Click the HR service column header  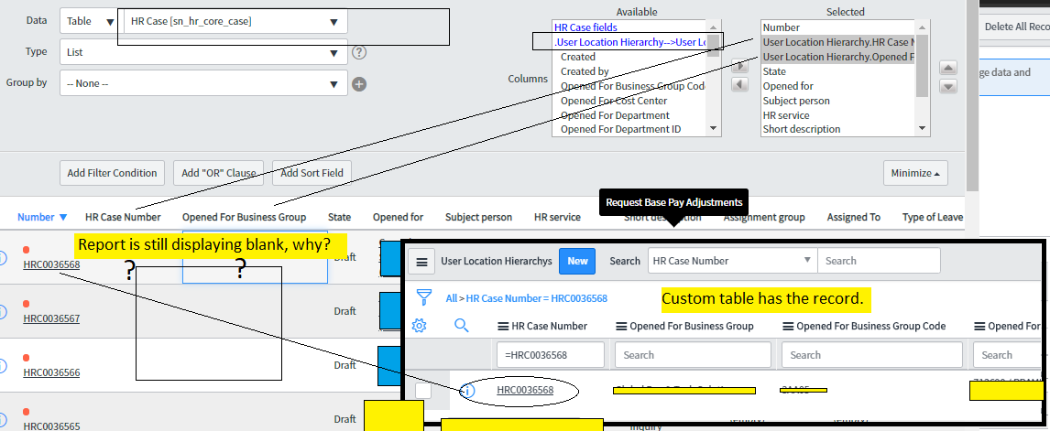pyautogui.click(x=557, y=217)
